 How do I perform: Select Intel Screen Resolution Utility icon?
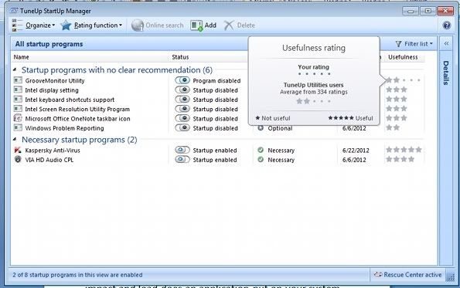(18, 109)
